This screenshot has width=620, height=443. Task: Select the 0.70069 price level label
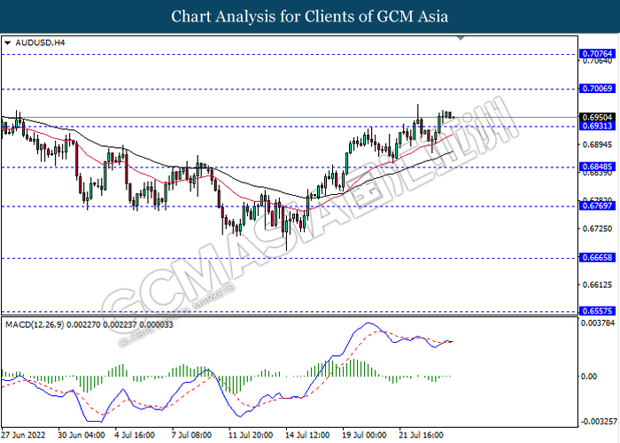pyautogui.click(x=598, y=89)
